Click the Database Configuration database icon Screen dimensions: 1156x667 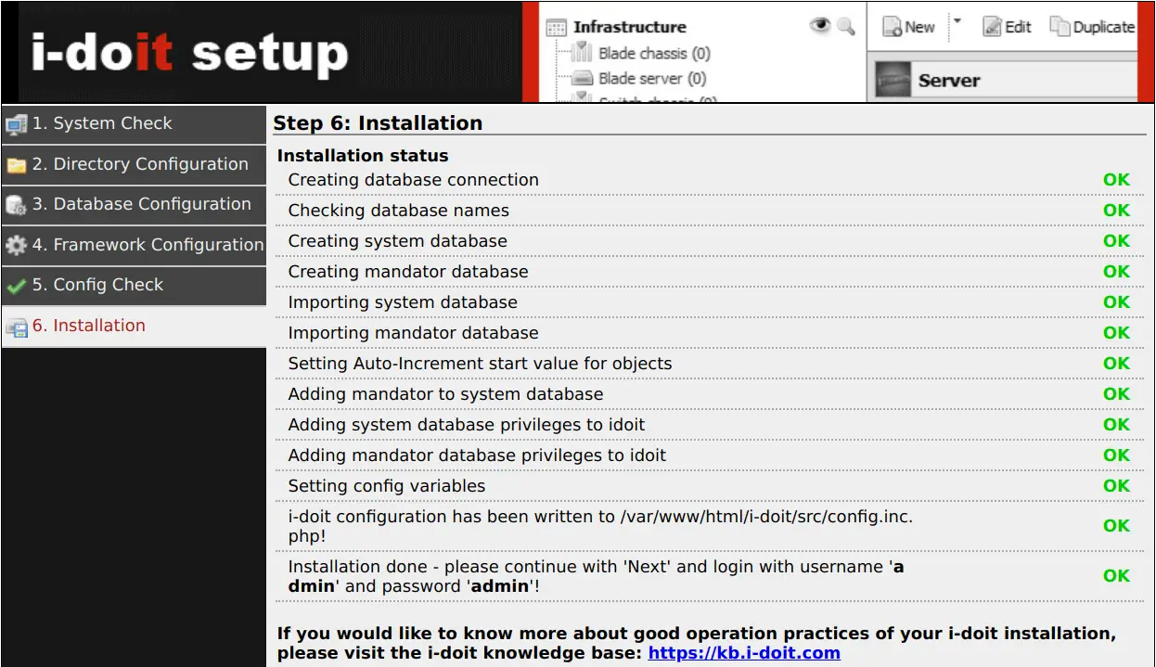point(16,204)
